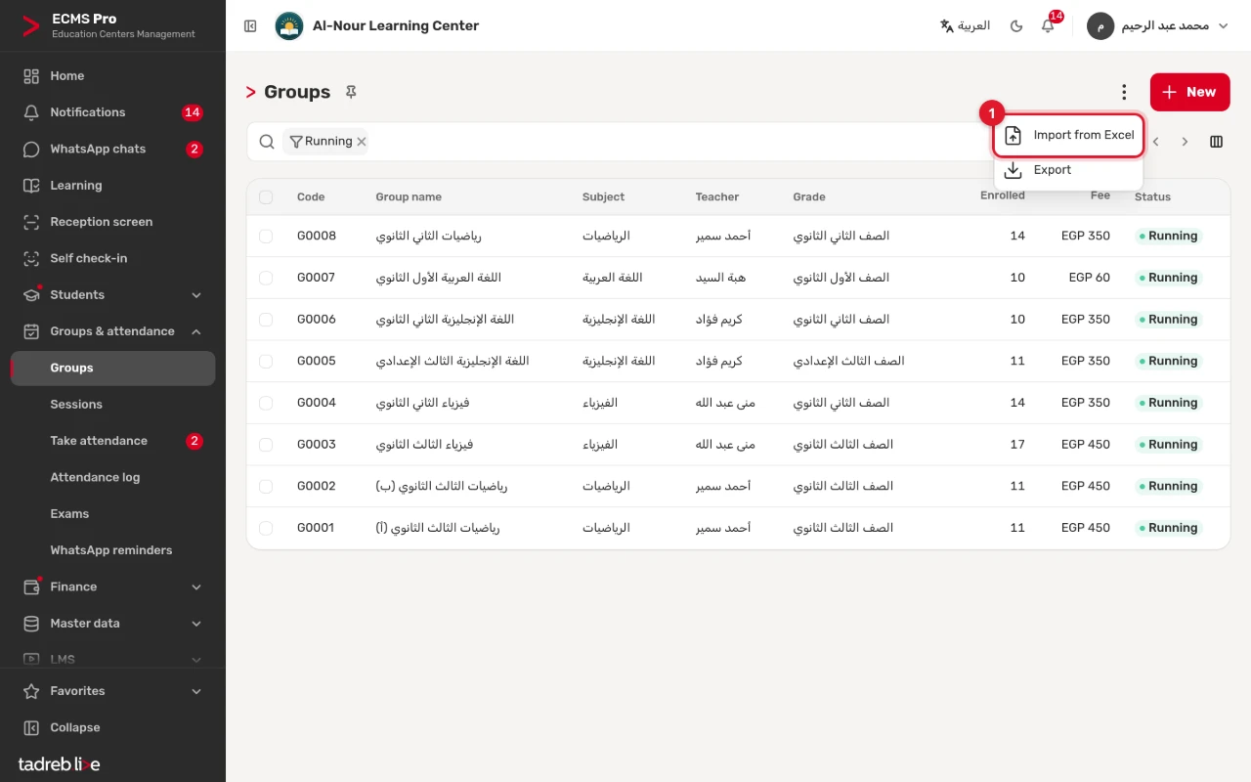Choose Export from the menu
This screenshot has height=782, width=1251.
(1068, 170)
